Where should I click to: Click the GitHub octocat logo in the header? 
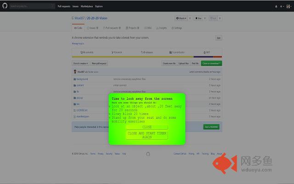[5, 6]
